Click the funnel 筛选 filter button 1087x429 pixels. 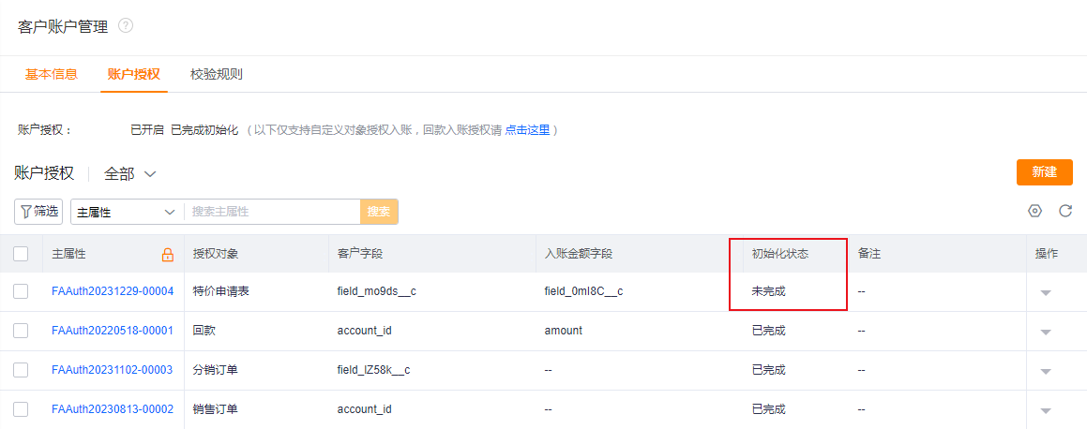38,212
